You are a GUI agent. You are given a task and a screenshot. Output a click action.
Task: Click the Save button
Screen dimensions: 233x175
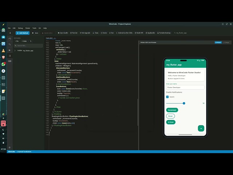[x=35, y=33]
